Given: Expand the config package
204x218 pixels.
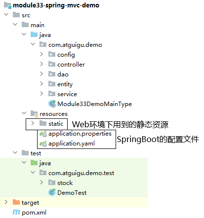Looking at the screenshot, I should 41,54.
